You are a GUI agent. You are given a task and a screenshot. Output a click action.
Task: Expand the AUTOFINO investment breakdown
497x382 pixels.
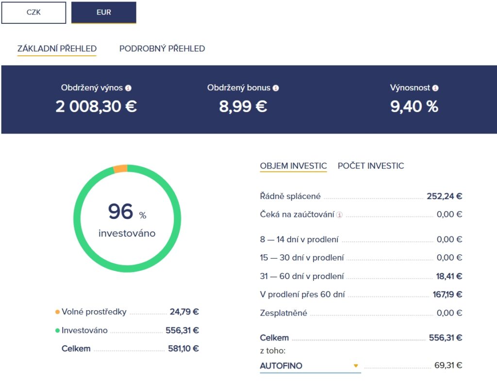click(x=356, y=365)
